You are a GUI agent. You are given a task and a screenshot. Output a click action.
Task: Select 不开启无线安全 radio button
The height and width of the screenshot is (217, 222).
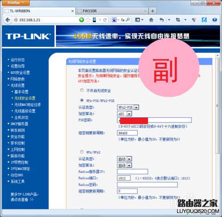[x=82, y=90]
